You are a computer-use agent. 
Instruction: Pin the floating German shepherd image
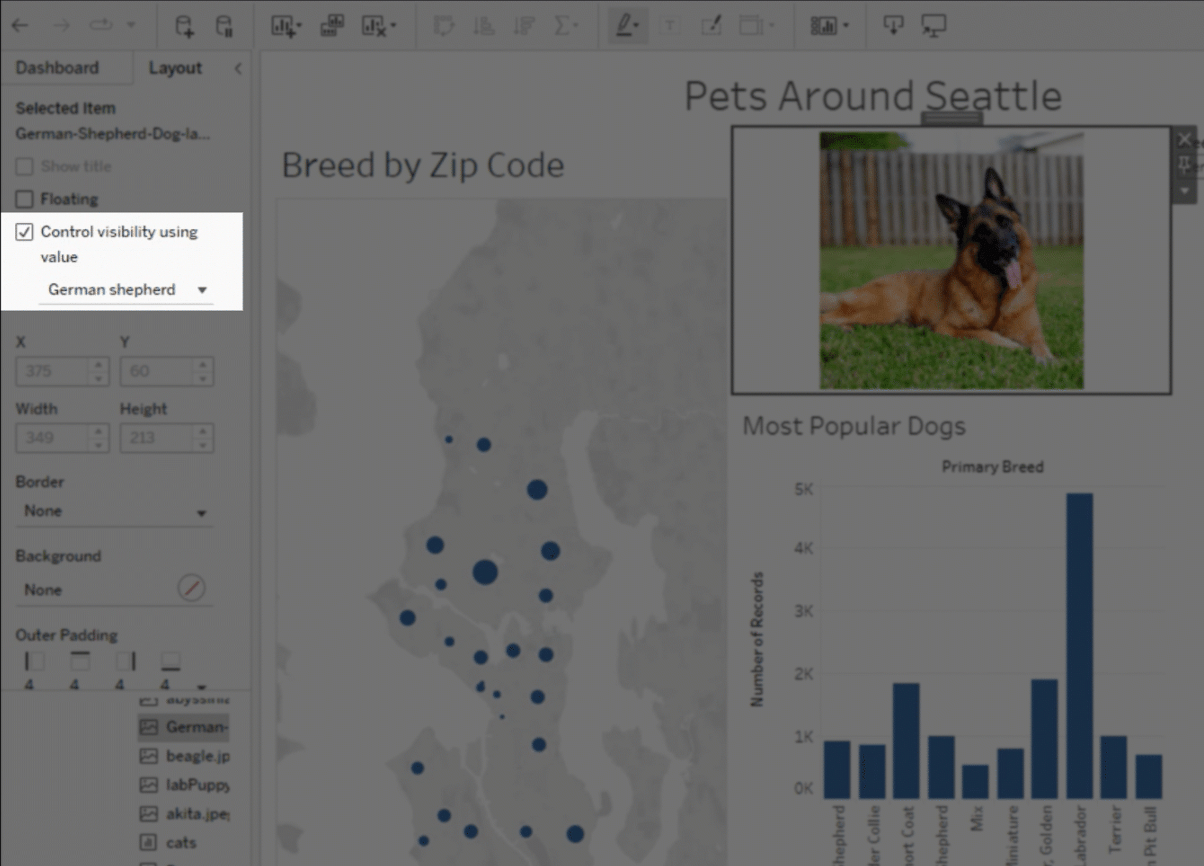[1185, 165]
